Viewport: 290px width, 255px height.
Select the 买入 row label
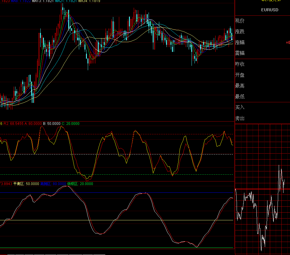tap(240, 107)
